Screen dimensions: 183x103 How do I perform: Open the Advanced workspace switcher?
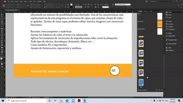click(x=153, y=1)
